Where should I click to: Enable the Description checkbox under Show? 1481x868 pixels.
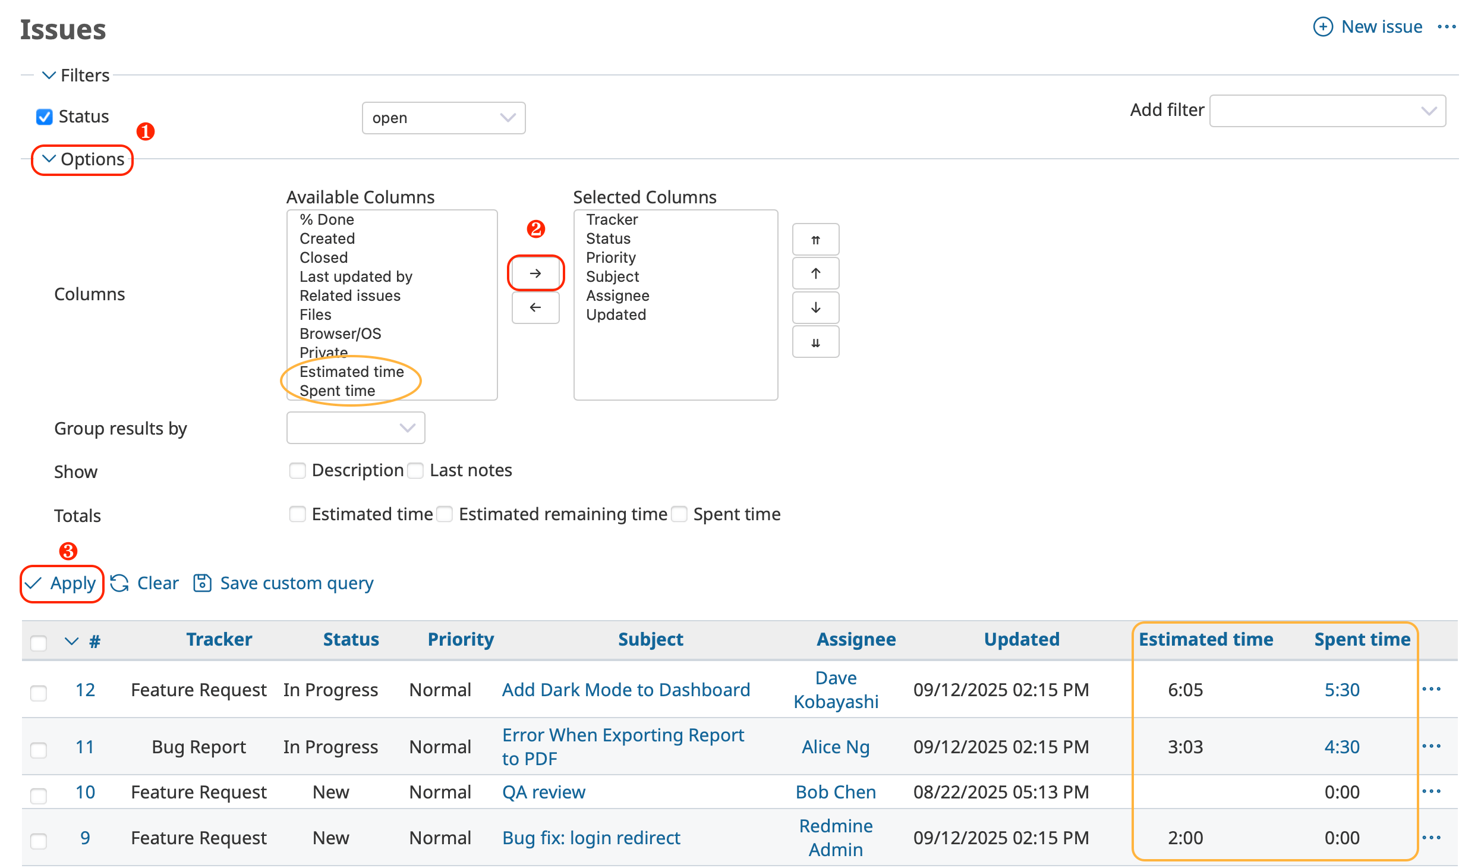pos(298,470)
